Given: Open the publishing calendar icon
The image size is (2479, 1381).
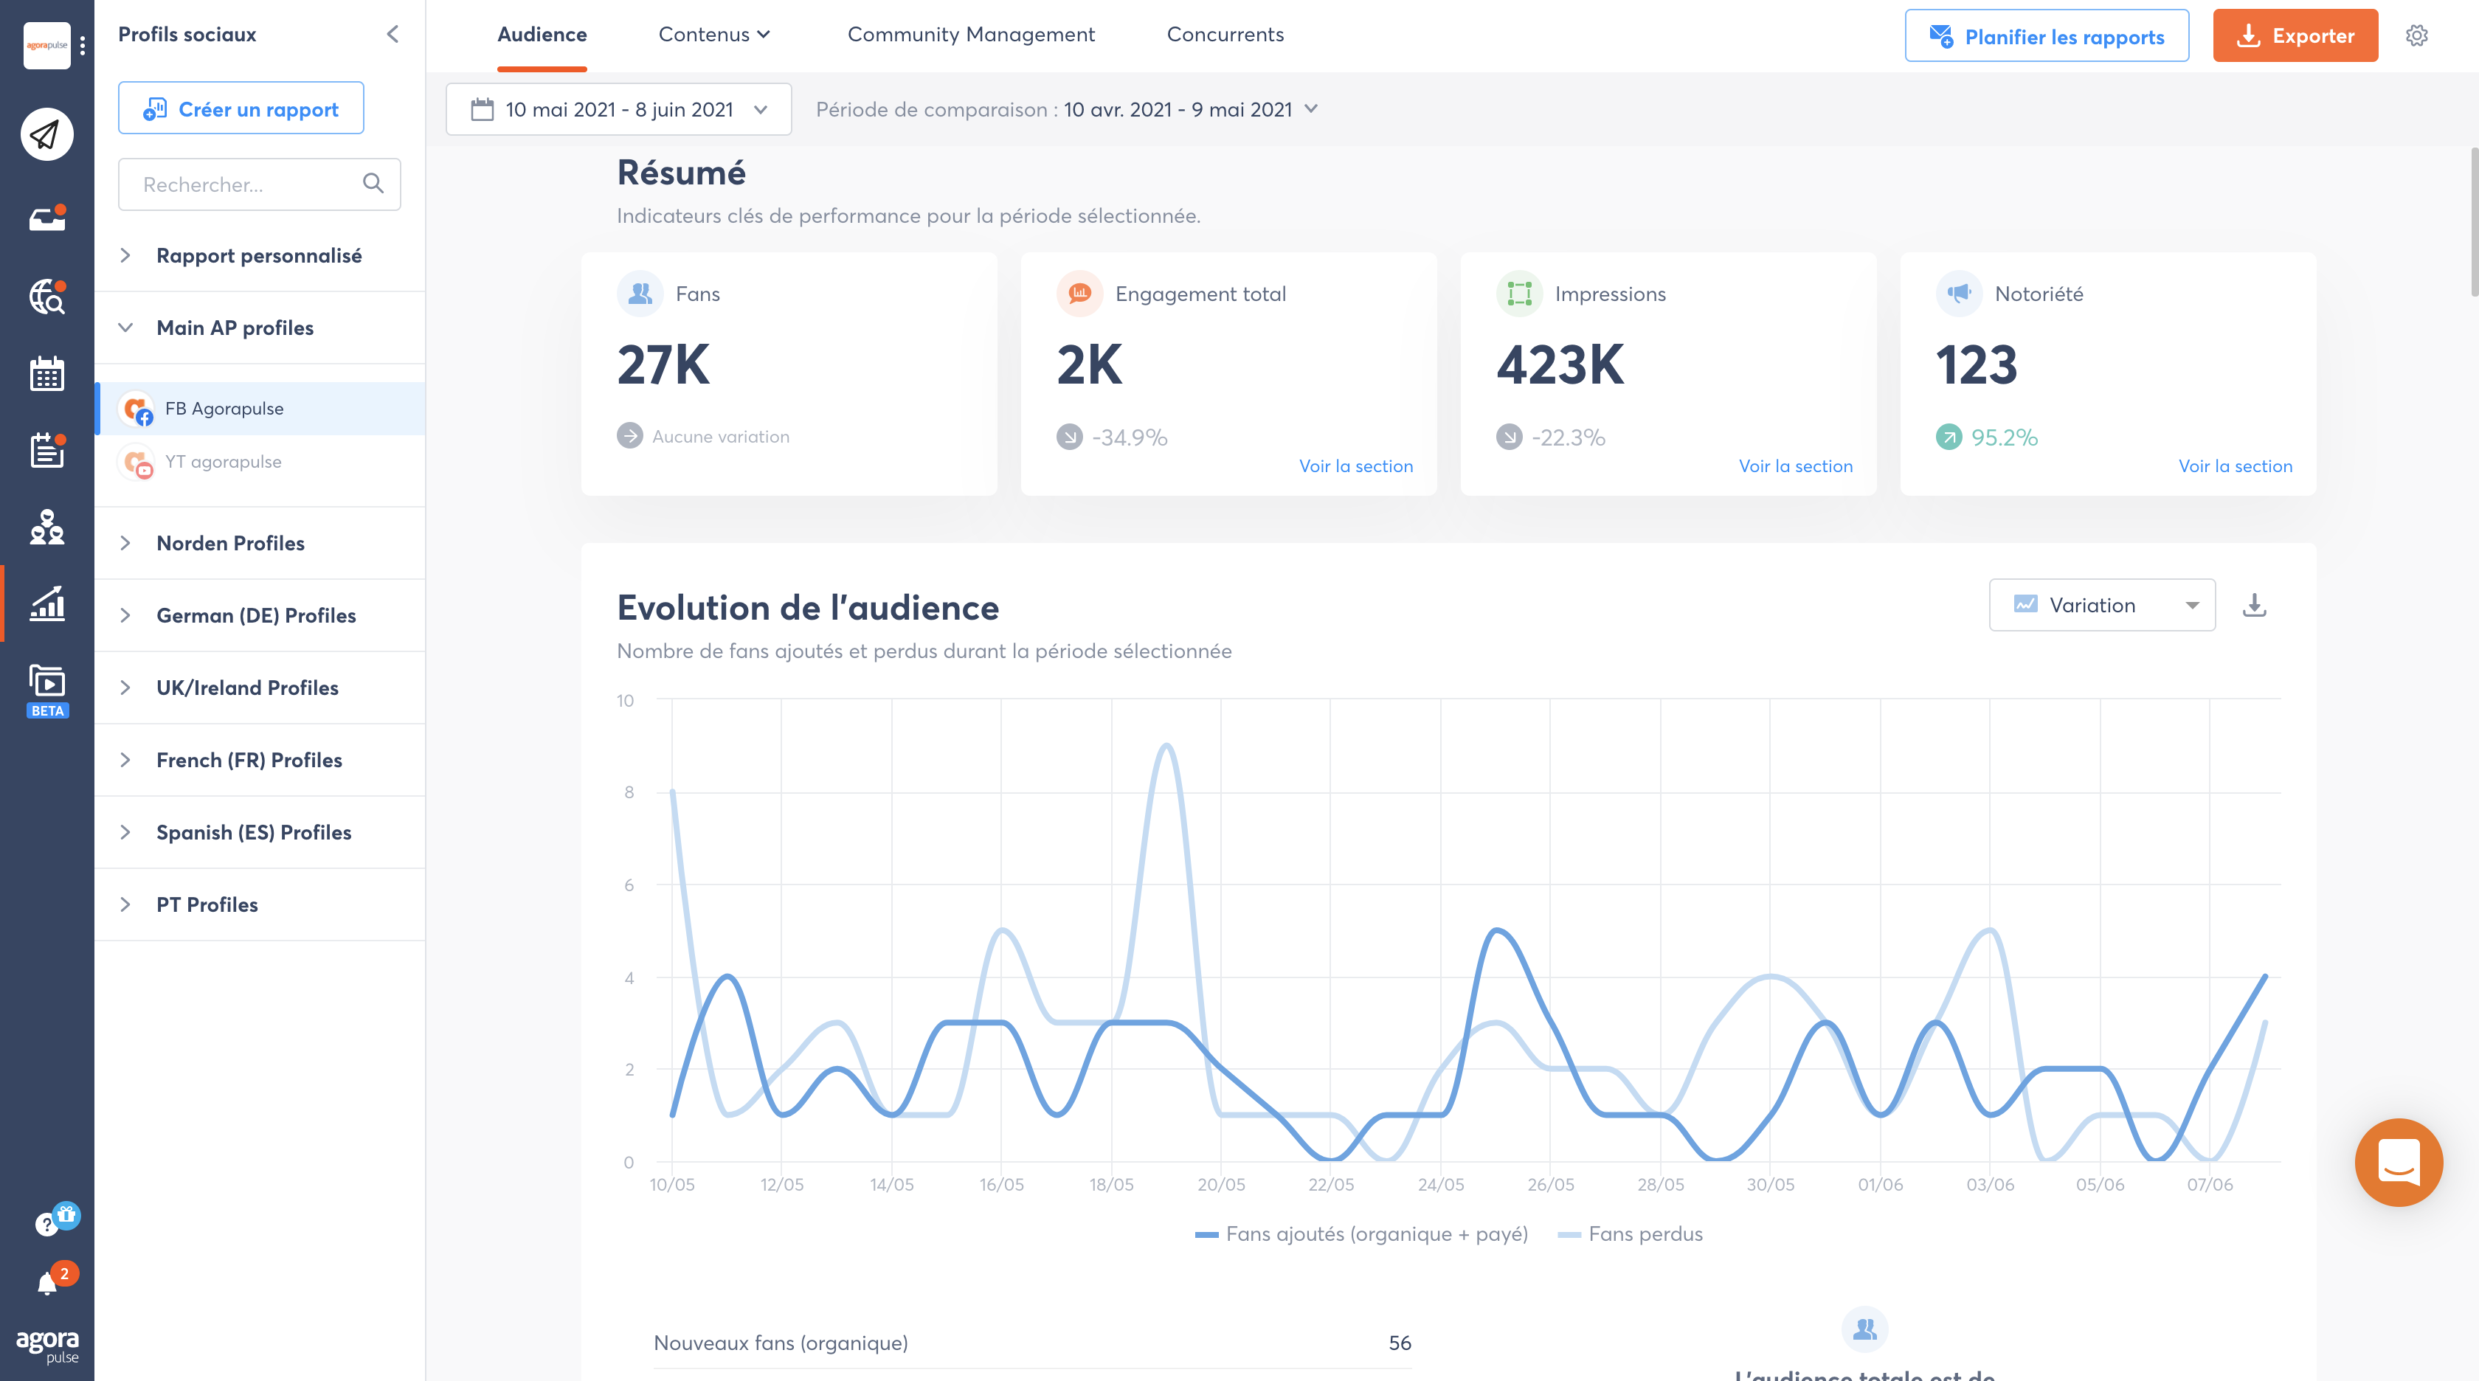Looking at the screenshot, I should (46, 373).
